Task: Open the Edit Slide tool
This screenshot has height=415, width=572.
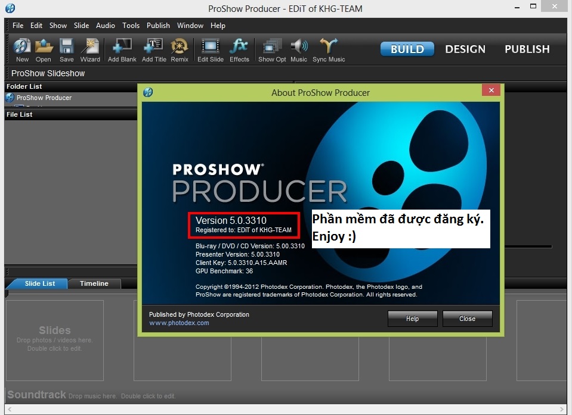Action: coord(211,50)
